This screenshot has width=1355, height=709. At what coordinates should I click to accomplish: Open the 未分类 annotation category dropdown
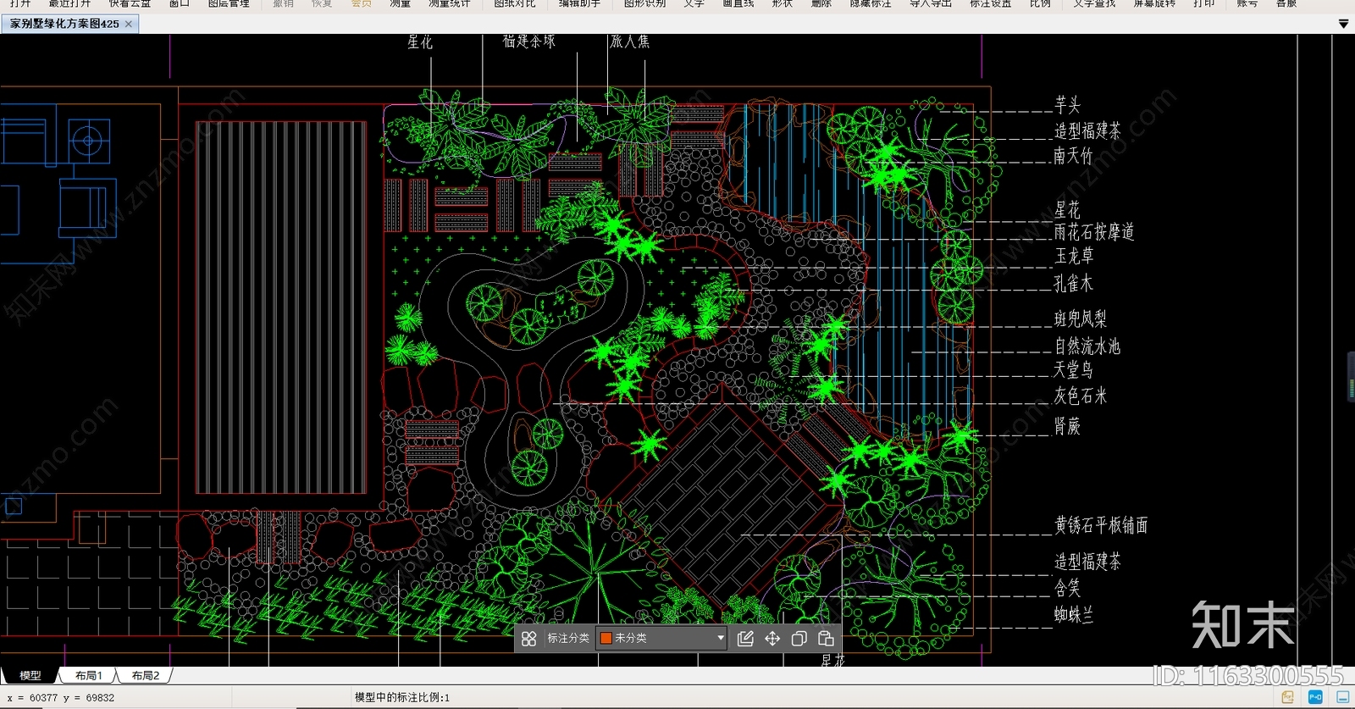click(662, 638)
